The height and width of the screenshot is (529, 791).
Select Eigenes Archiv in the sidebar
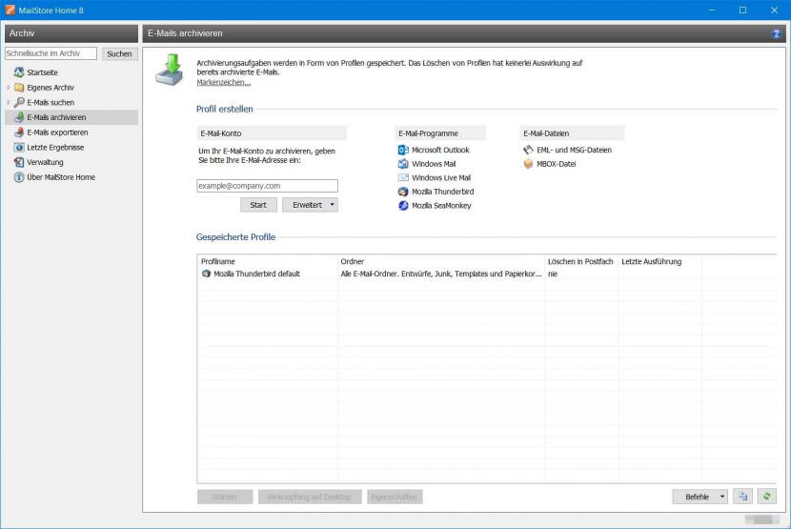(x=51, y=88)
